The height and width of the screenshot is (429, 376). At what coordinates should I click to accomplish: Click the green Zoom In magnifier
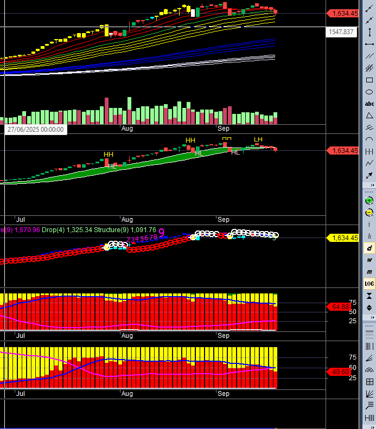pos(369,201)
